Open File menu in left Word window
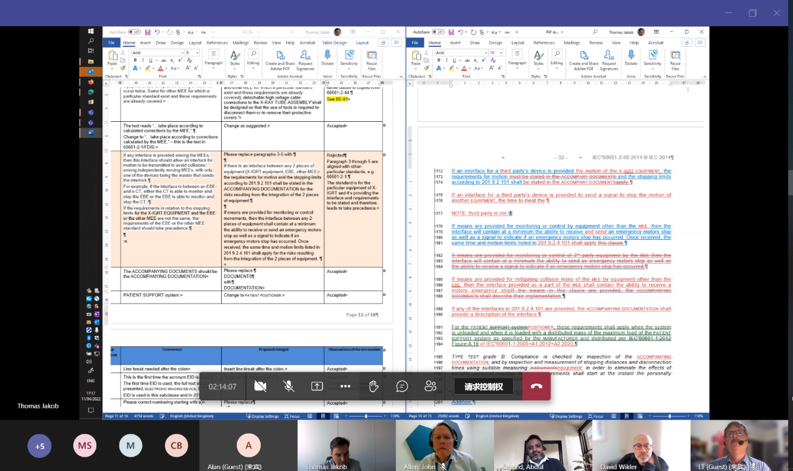The image size is (793, 471). pyautogui.click(x=111, y=42)
